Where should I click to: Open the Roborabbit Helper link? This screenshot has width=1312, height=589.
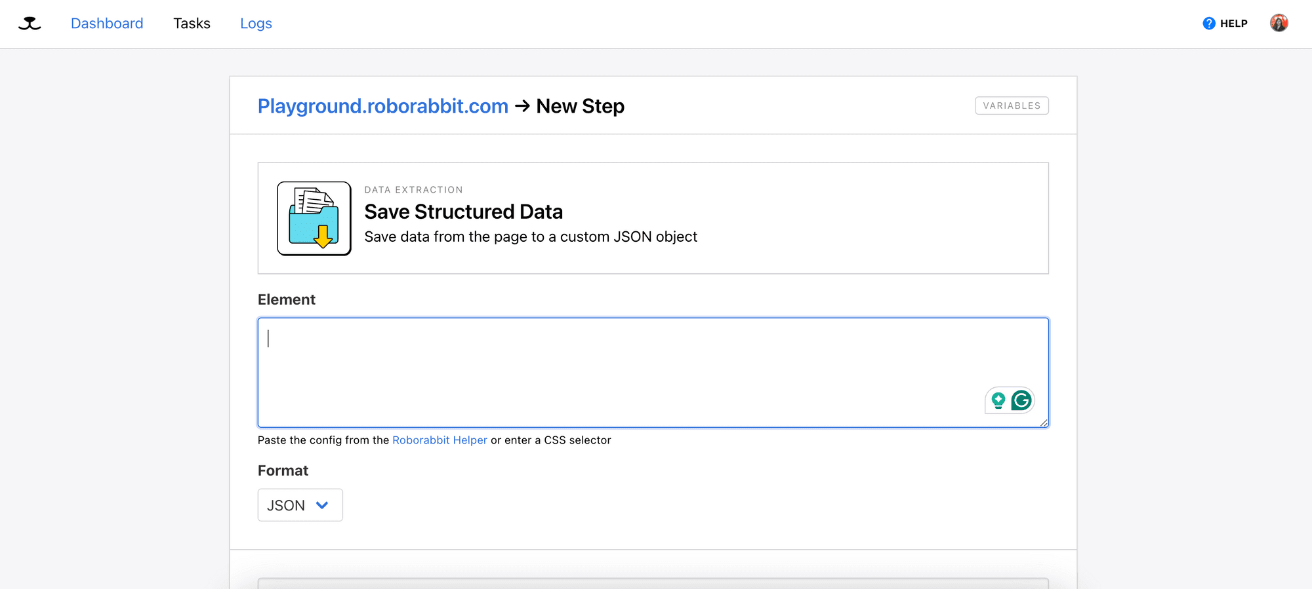440,440
